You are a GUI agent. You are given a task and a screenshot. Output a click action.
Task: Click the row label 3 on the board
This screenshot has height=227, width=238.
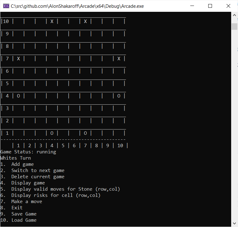(7, 108)
